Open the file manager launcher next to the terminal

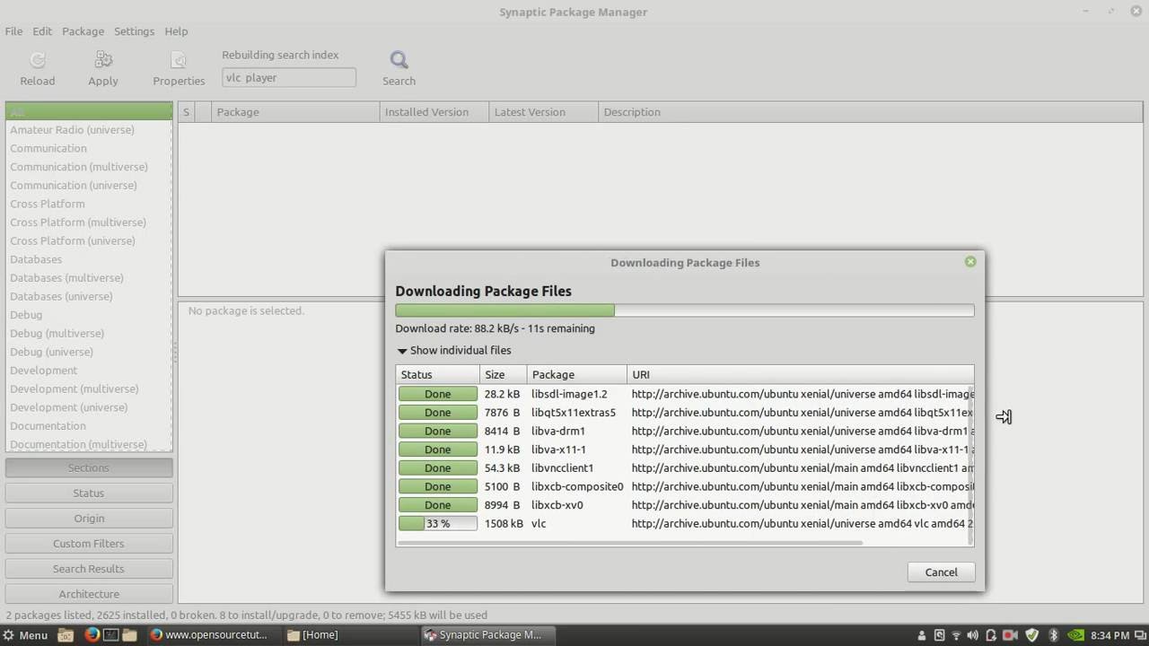click(129, 634)
